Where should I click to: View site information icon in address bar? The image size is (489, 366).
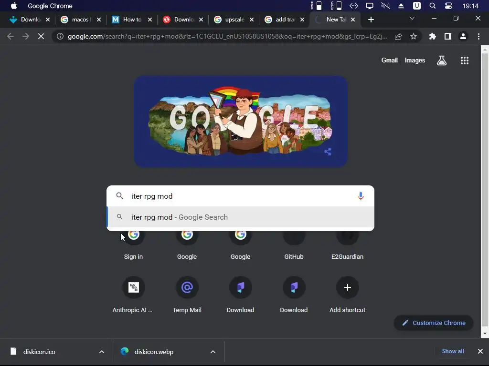60,36
